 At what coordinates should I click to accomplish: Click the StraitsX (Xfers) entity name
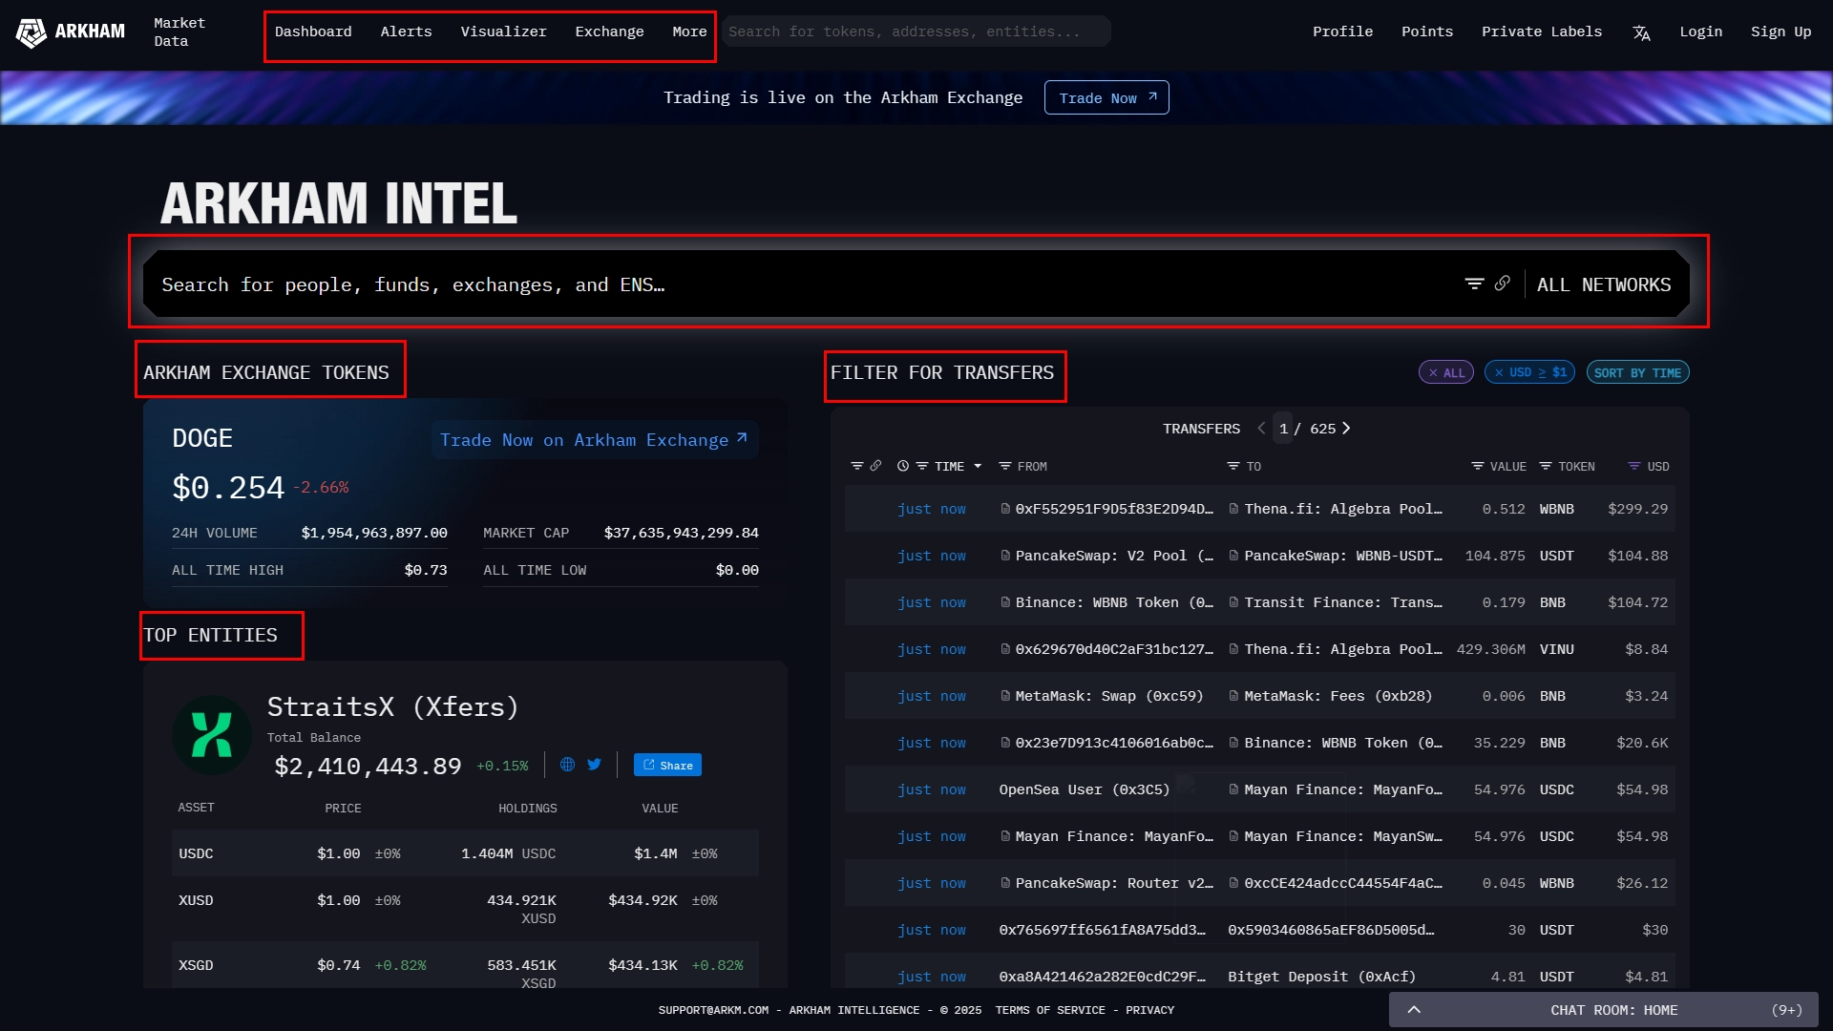point(393,707)
